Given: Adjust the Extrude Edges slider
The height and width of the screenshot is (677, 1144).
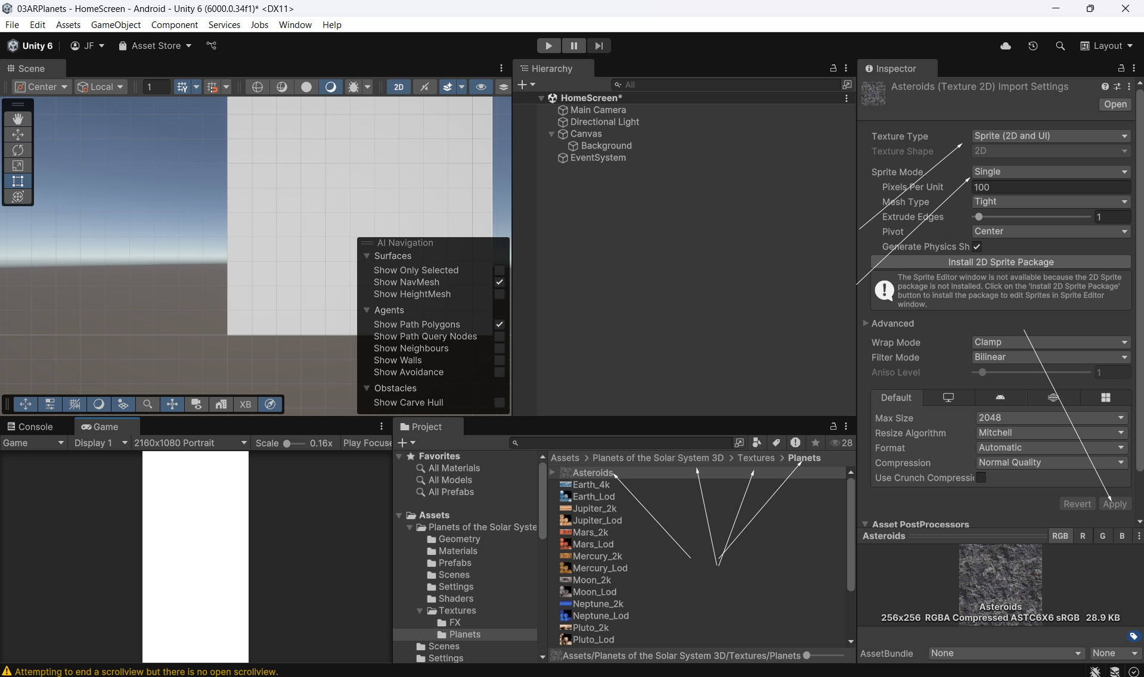Looking at the screenshot, I should 979,217.
